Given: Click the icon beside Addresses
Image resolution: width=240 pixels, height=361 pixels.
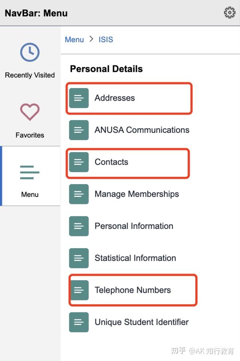Looking at the screenshot, I should click(79, 98).
